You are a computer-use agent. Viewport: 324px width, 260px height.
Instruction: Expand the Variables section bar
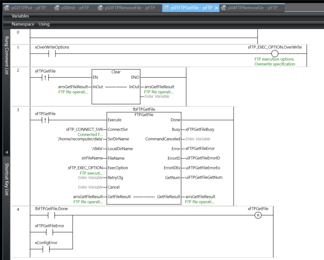[x=21, y=16]
